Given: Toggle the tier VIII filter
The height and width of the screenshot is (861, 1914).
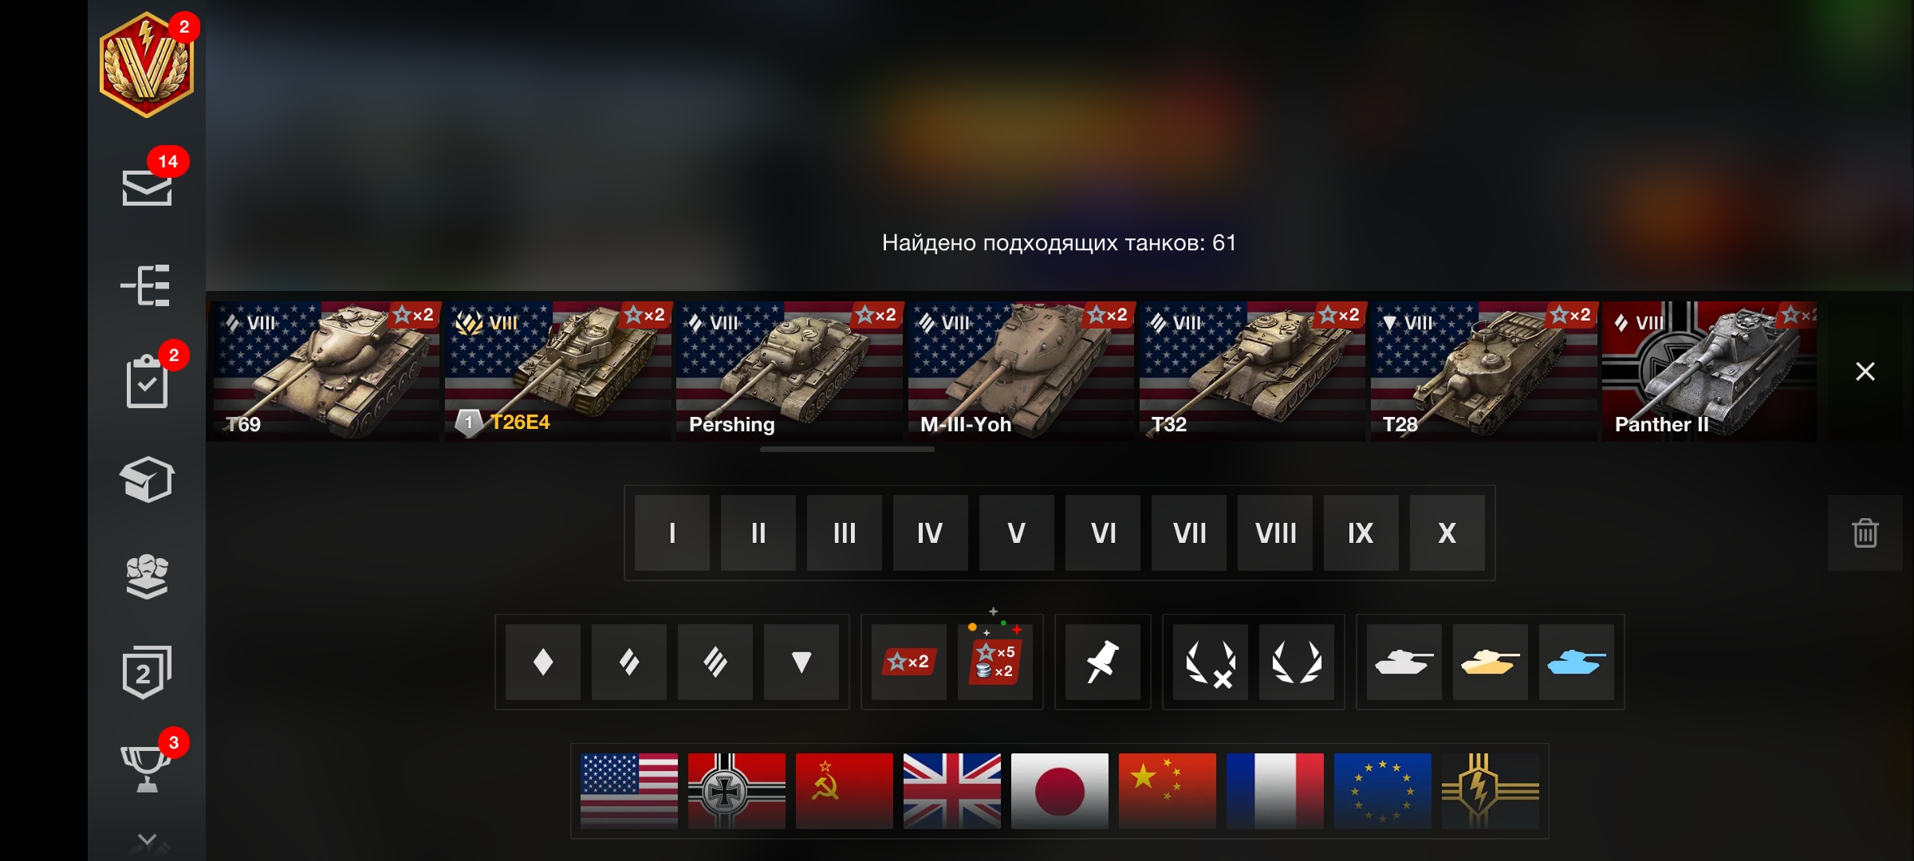Looking at the screenshot, I should pyautogui.click(x=1275, y=533).
